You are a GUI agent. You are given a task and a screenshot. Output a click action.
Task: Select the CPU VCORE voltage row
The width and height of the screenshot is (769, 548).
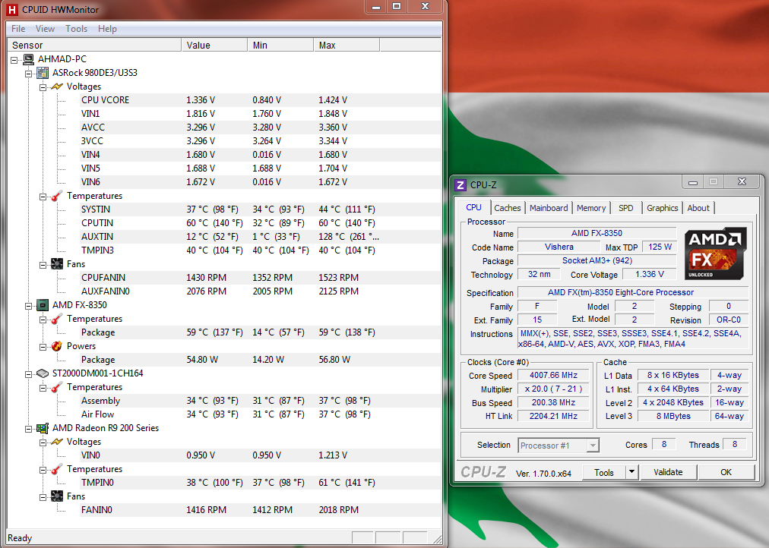click(260, 100)
